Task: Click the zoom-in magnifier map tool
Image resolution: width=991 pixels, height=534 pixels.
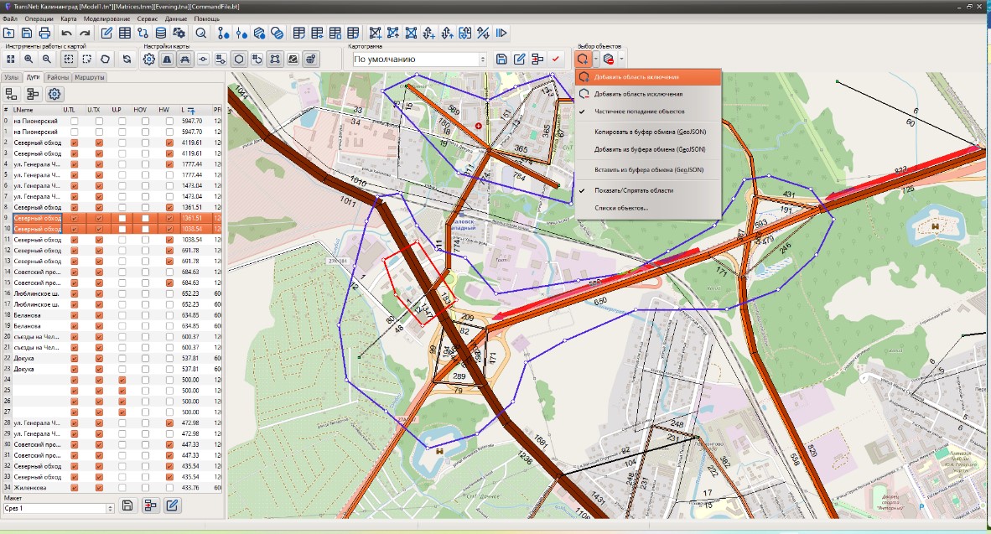Action: point(29,59)
